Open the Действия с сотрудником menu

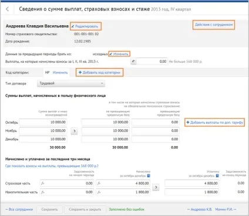pyautogui.click(x=214, y=25)
